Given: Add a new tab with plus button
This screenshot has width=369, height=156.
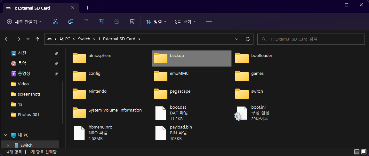Looking at the screenshot, I should 88,8.
